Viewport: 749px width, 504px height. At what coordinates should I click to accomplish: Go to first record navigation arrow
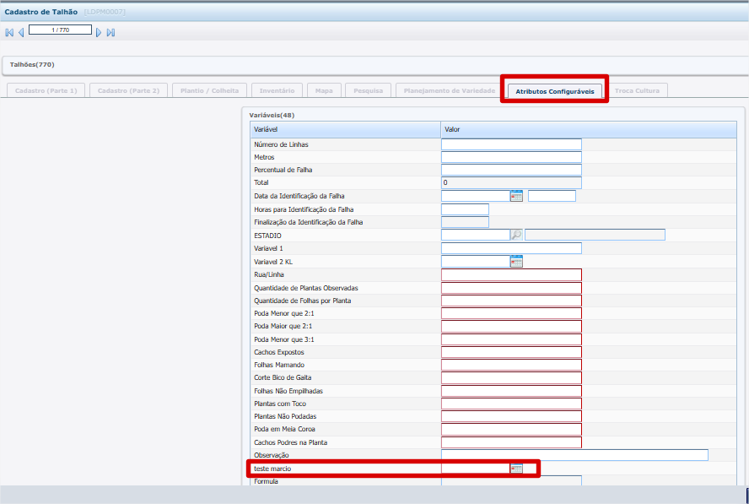pos(9,33)
